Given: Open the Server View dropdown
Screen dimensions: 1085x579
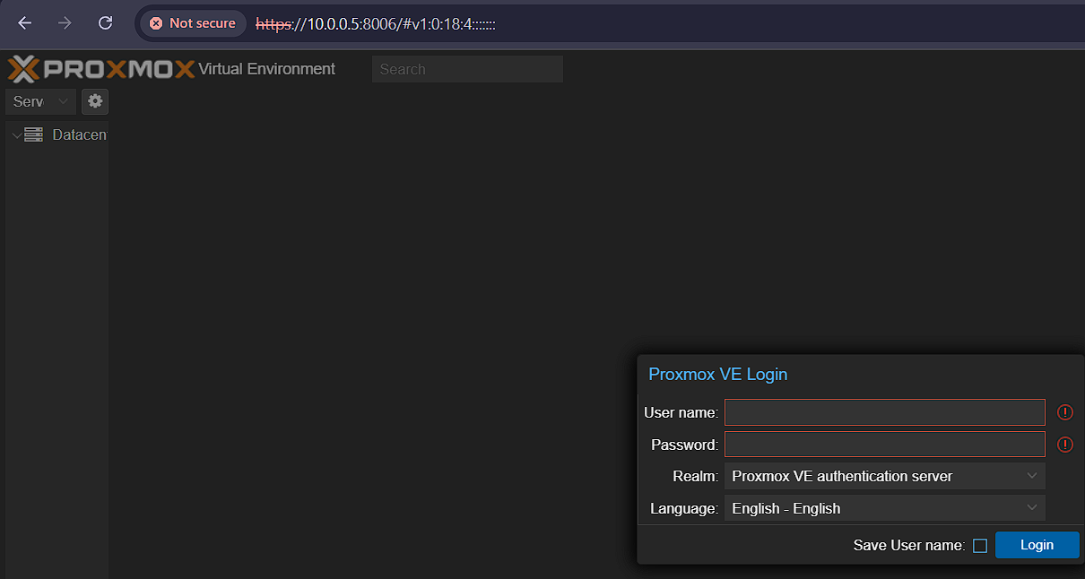Looking at the screenshot, I should [x=40, y=101].
